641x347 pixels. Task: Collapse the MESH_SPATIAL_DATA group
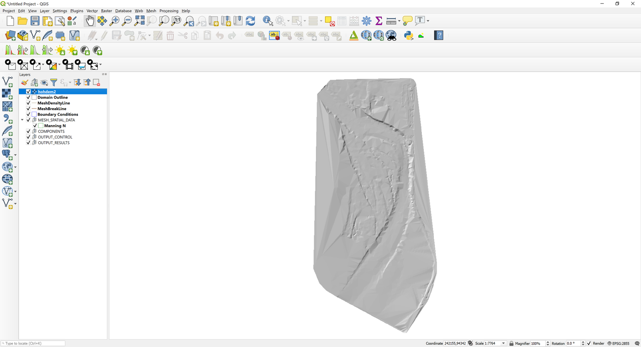click(x=22, y=120)
